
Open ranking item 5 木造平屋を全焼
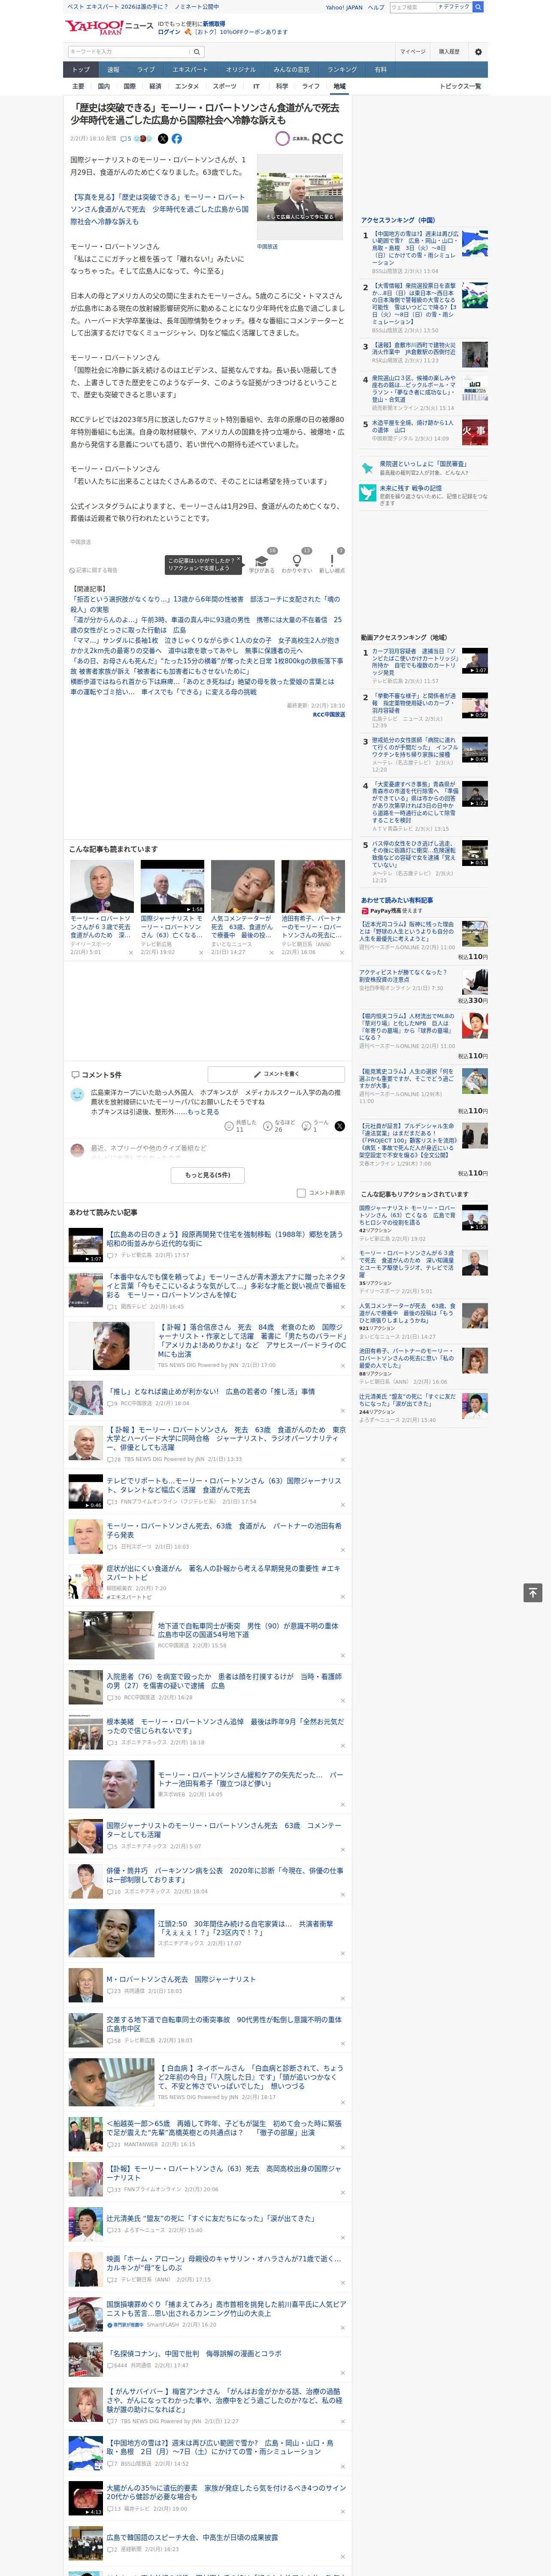click(413, 425)
